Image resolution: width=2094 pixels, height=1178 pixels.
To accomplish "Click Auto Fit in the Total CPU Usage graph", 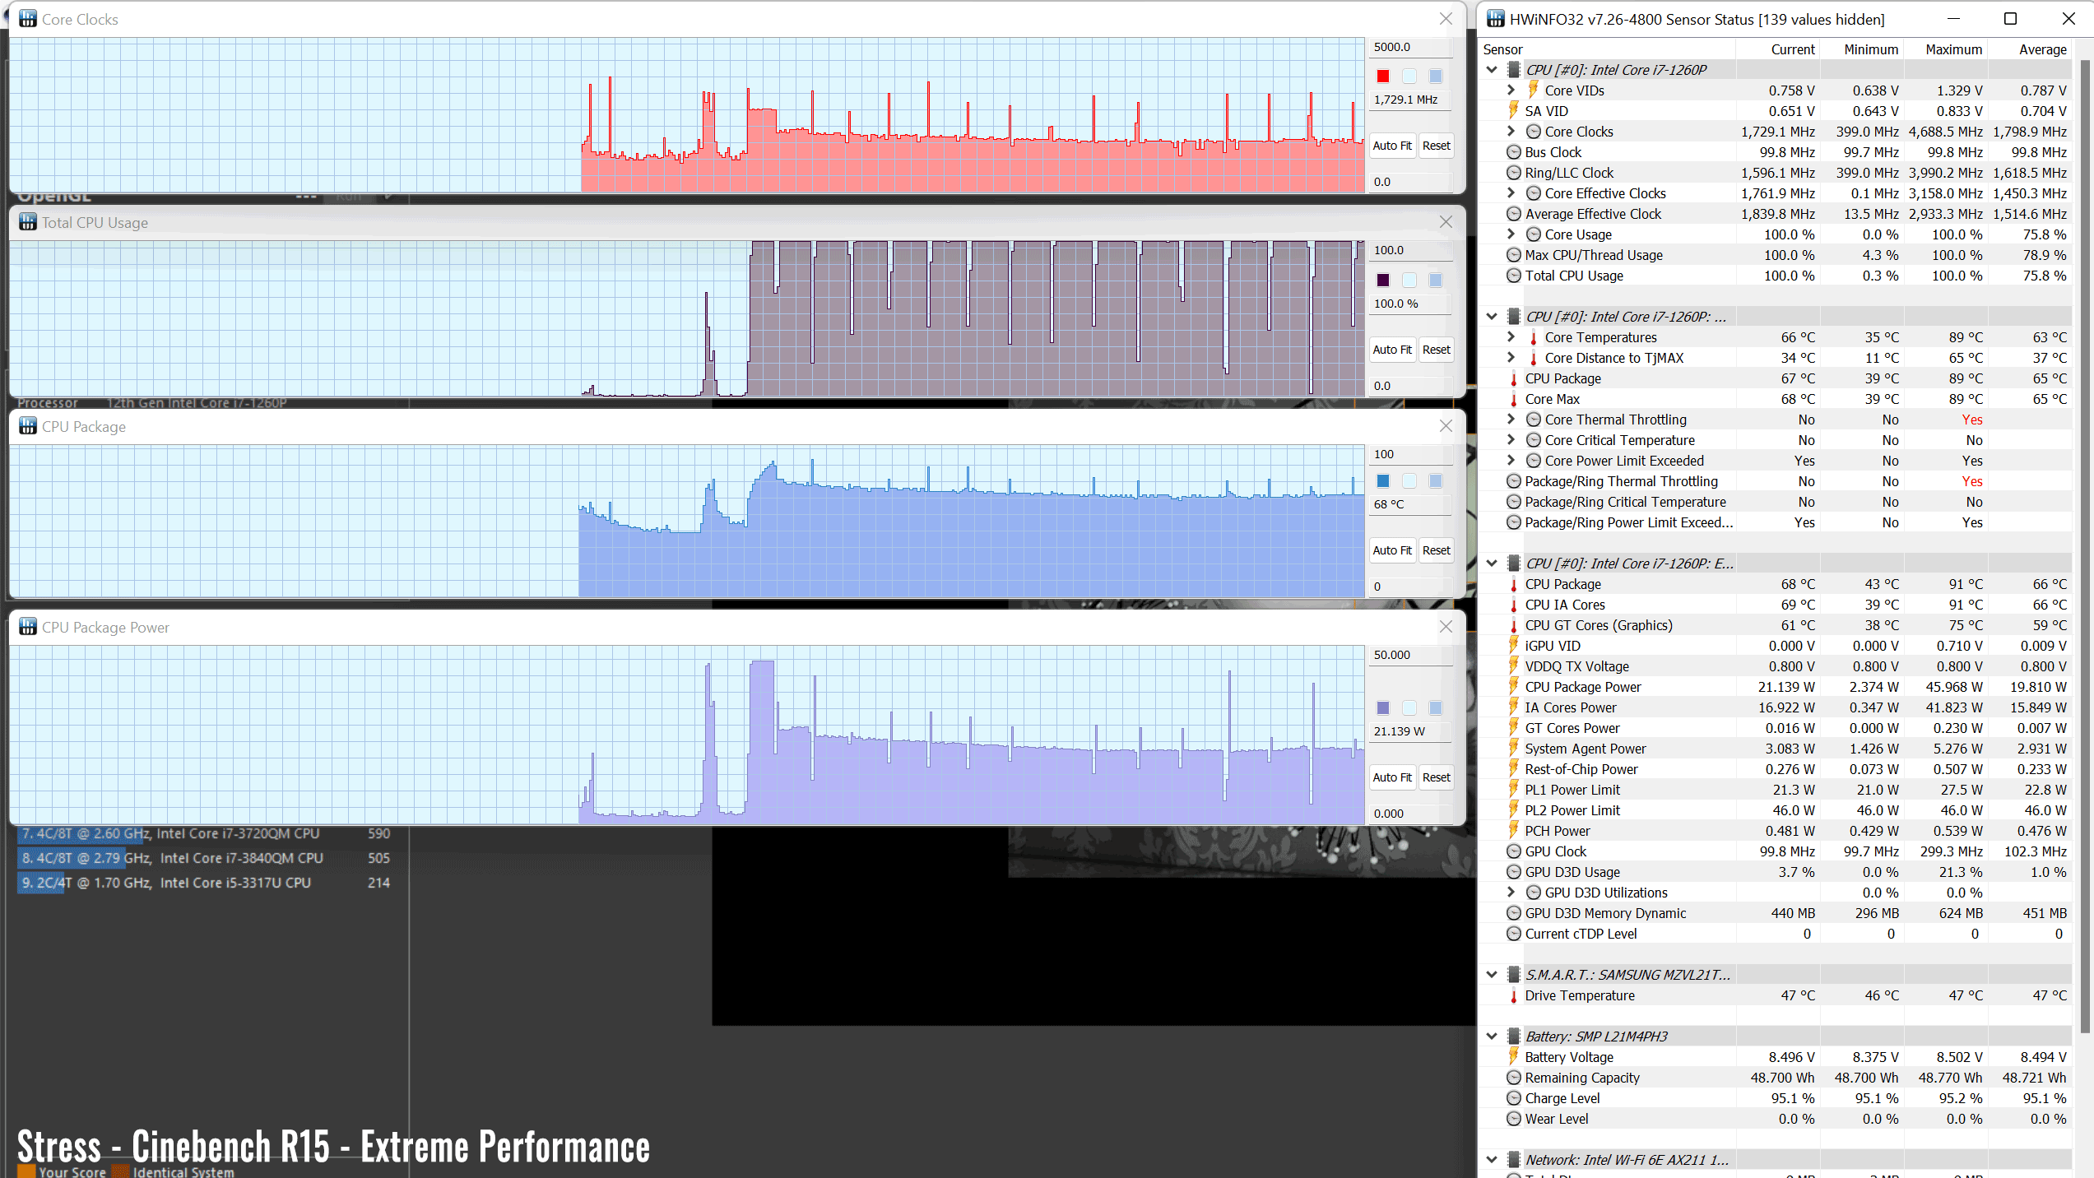I will click(1392, 350).
